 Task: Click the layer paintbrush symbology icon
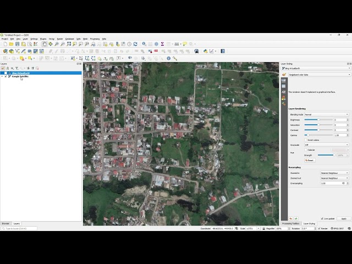[x=284, y=75]
